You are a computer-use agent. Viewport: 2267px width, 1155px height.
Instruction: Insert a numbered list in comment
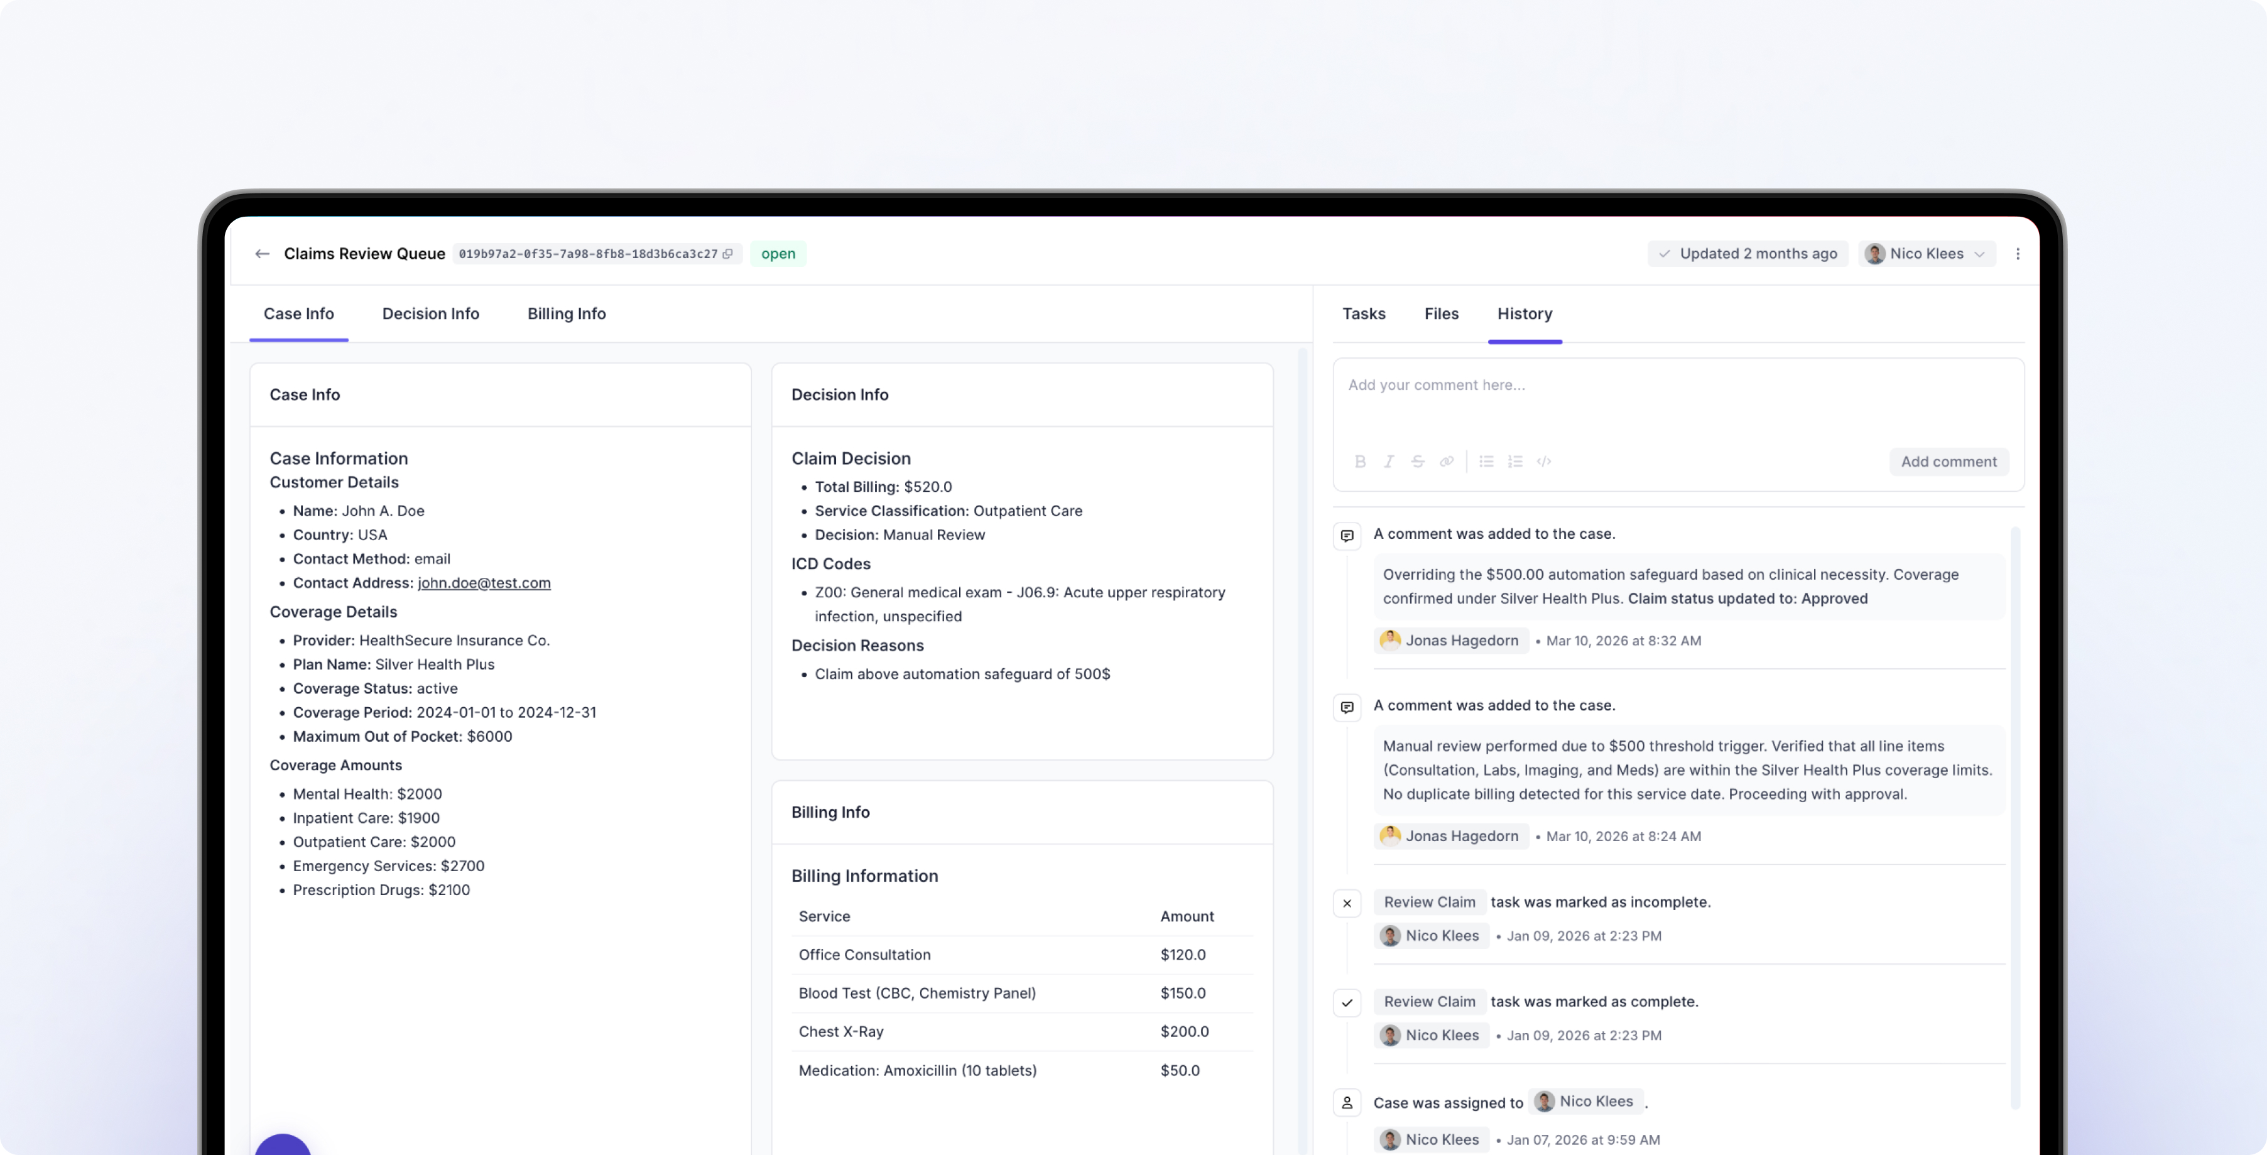click(x=1514, y=461)
